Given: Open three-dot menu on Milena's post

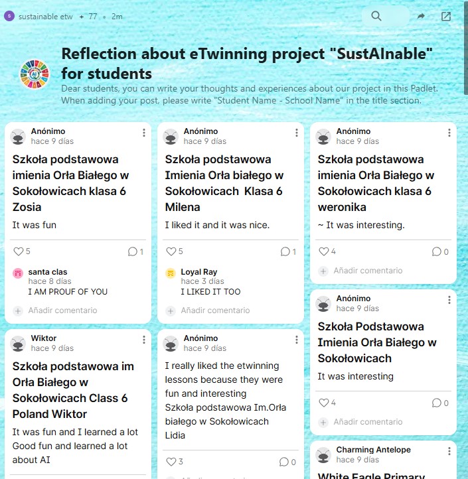Looking at the screenshot, I should 296,133.
